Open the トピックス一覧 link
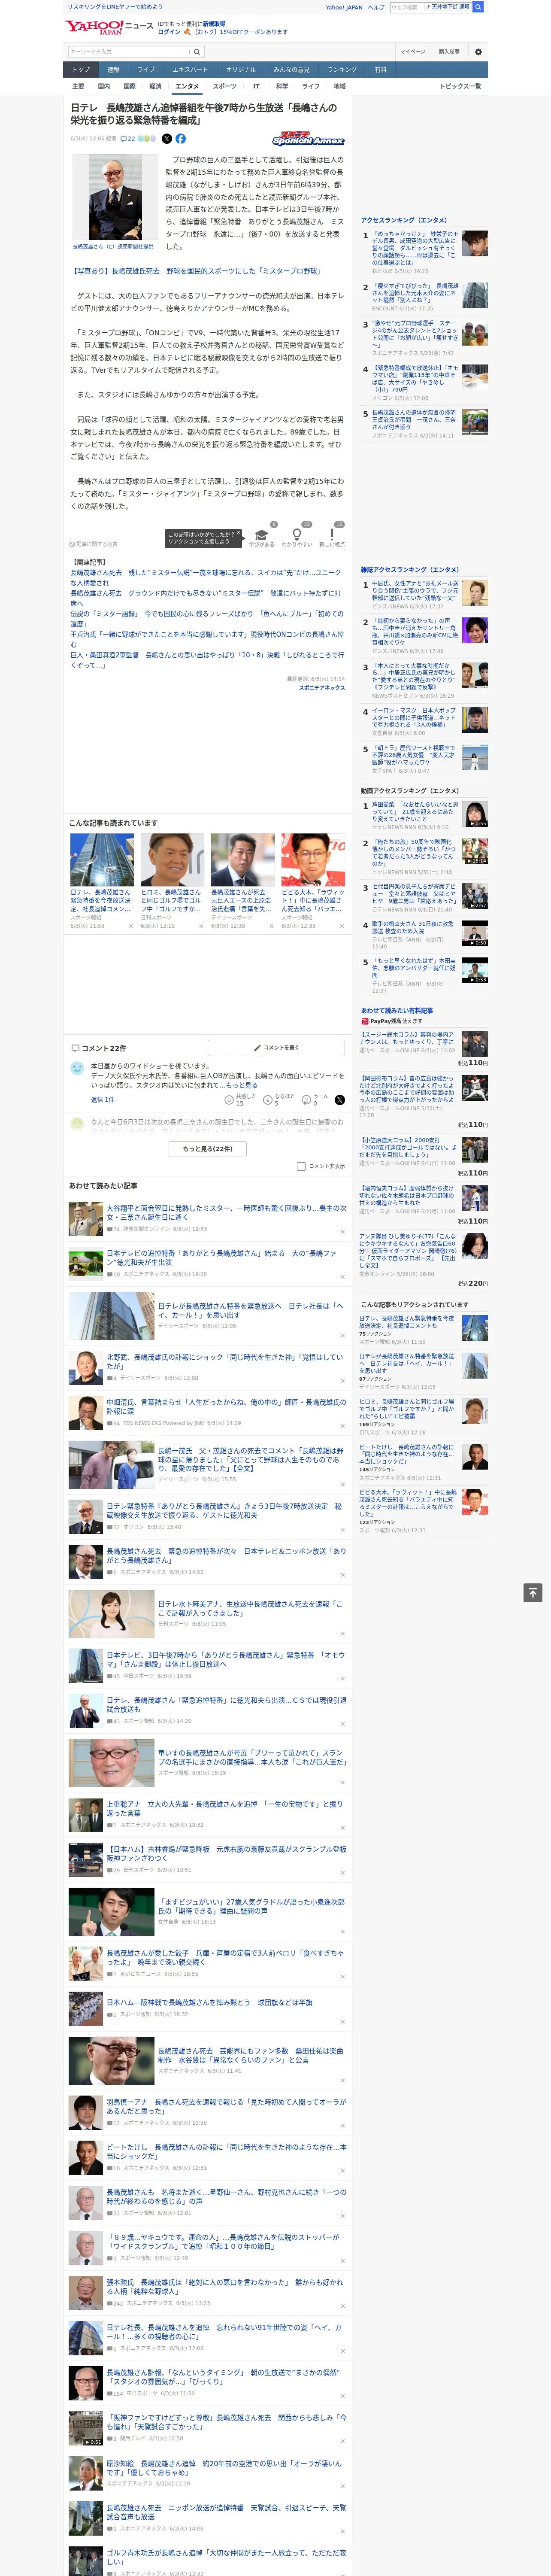This screenshot has height=2576, width=551. pos(460,86)
